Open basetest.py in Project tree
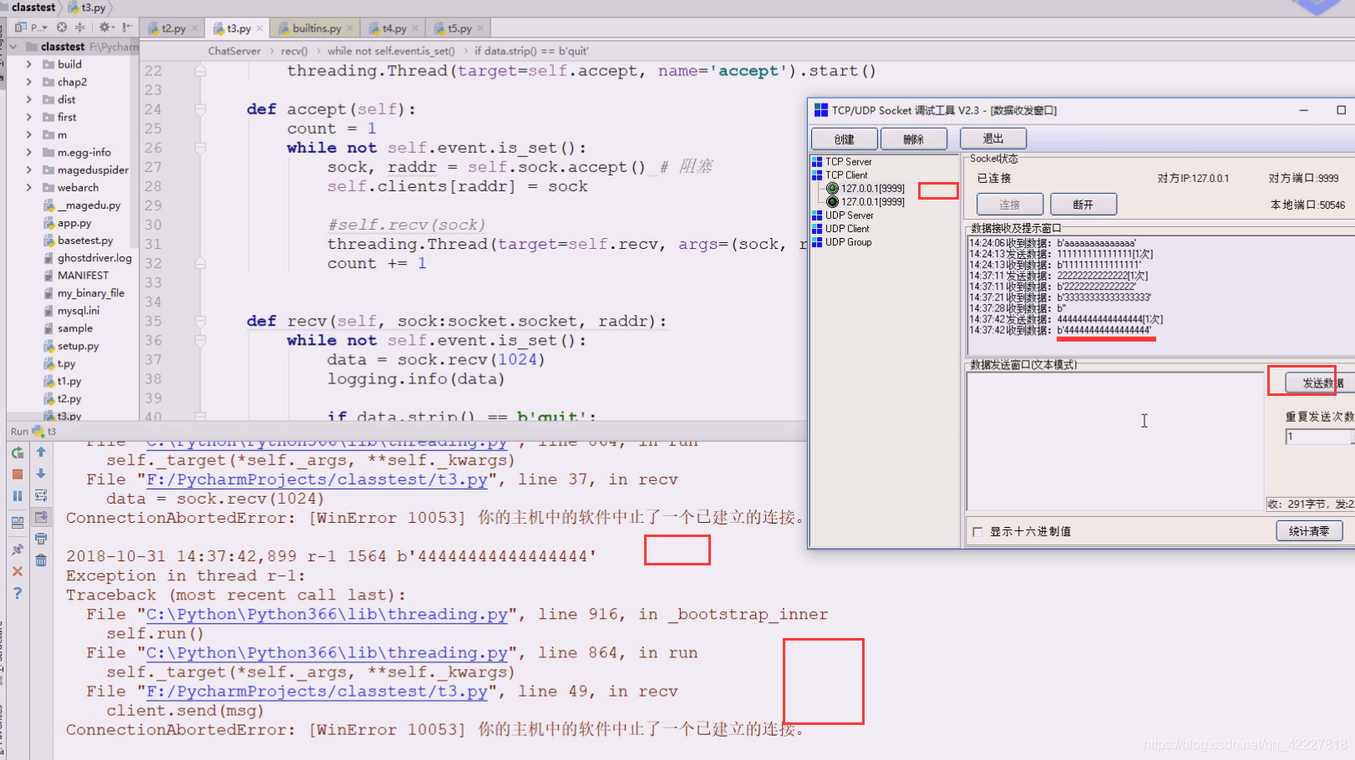 (85, 241)
